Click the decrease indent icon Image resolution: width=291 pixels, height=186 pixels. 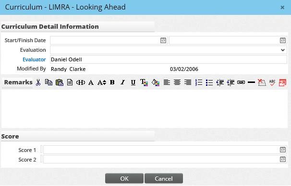220,82
